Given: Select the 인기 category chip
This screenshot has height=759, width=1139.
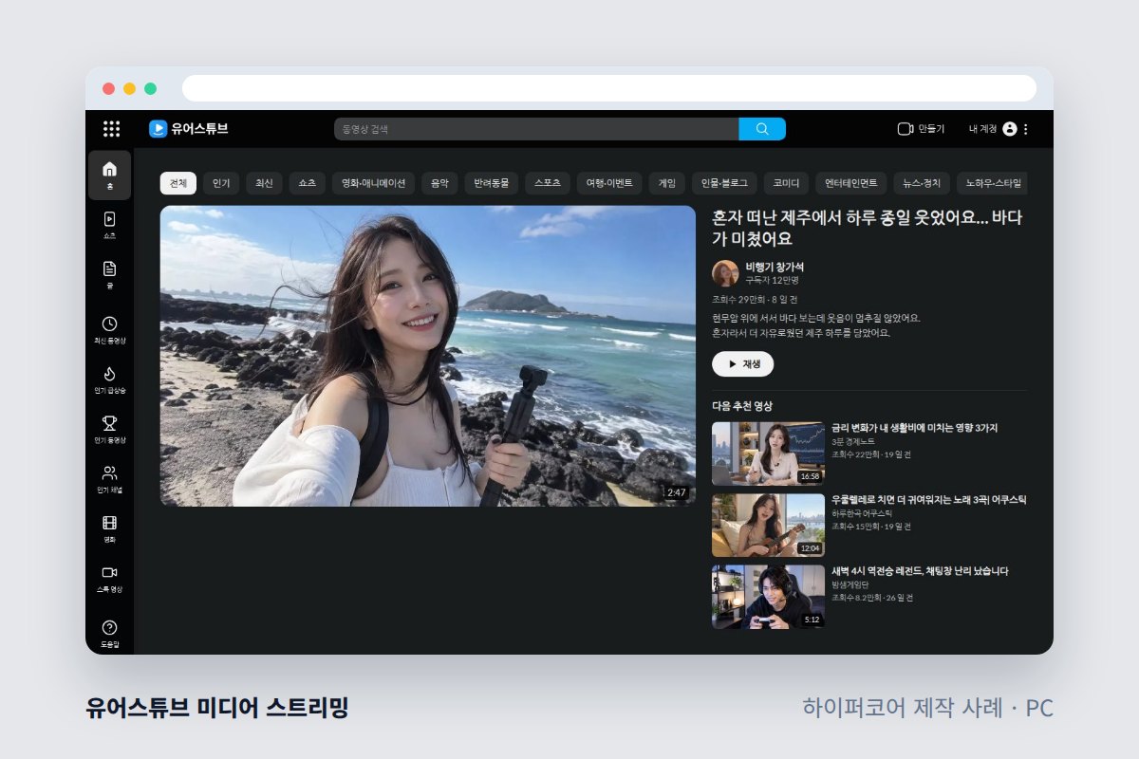Looking at the screenshot, I should pos(221,183).
